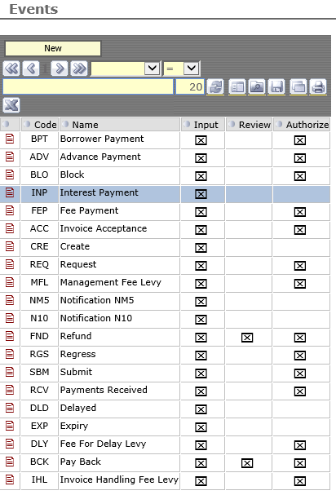Go to the first page of records

tap(11, 69)
